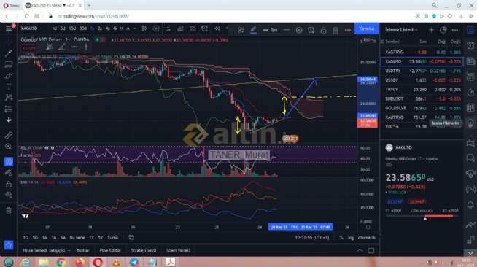Click the go-to-date calendar icon
Screen dimensions: 477x267
click(131, 238)
